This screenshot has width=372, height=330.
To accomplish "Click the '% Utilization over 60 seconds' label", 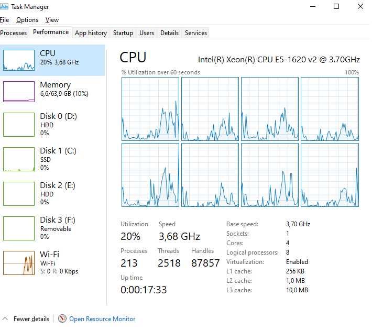I will tap(161, 72).
